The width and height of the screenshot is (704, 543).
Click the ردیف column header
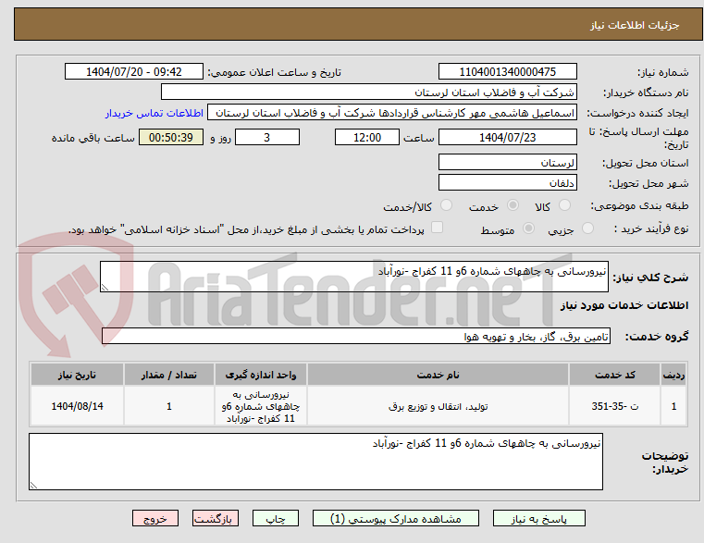pyautogui.click(x=673, y=375)
